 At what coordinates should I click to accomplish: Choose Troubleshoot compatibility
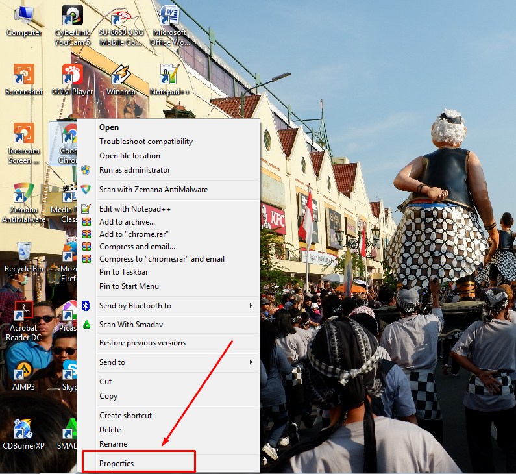(168, 142)
